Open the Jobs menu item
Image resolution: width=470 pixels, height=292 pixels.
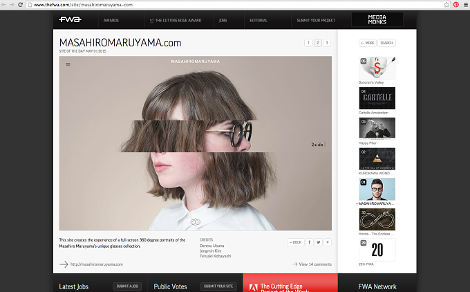[223, 20]
